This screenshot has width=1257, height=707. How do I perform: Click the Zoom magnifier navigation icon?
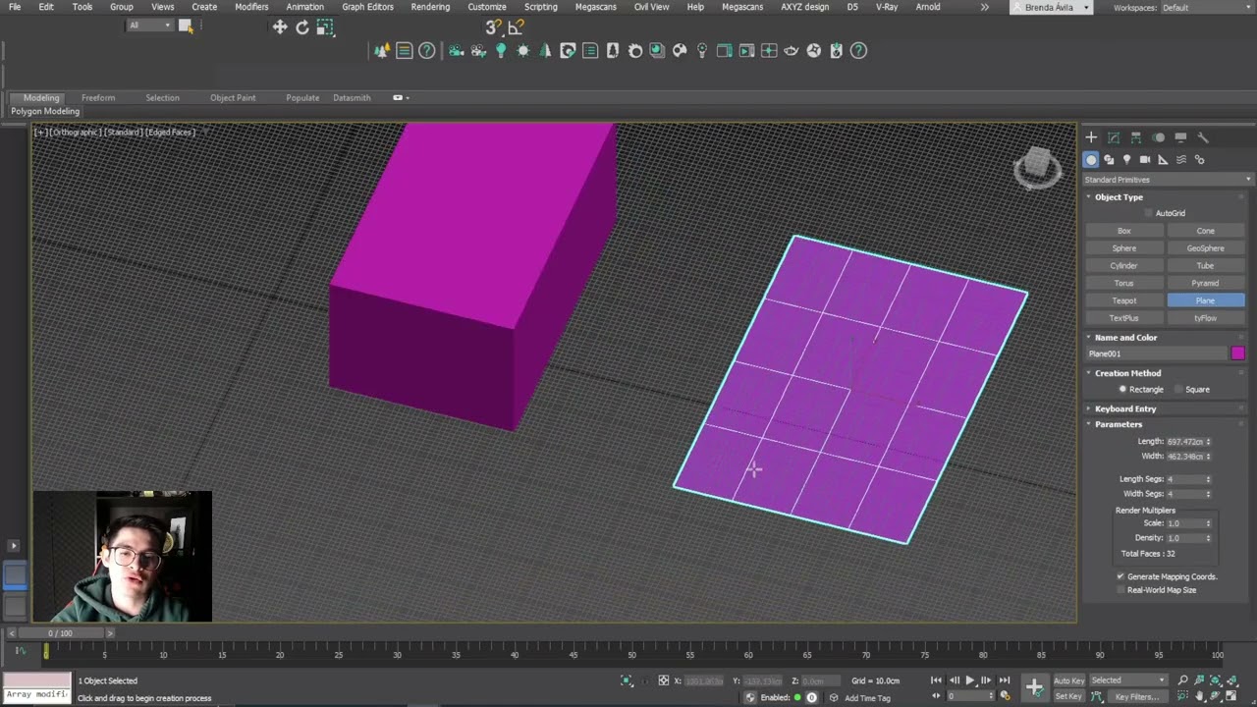1183,680
